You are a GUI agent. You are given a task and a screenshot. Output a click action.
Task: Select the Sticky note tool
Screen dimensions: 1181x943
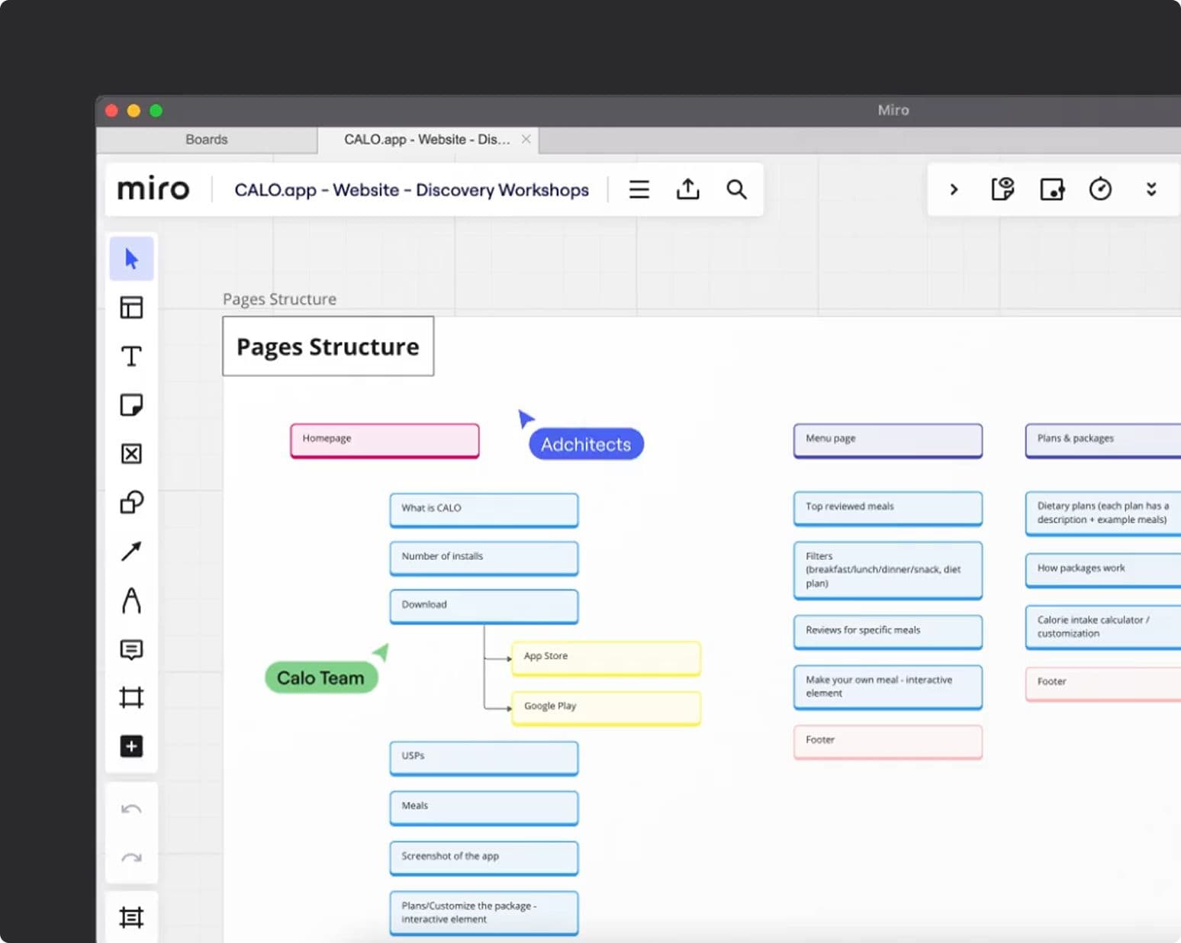click(131, 405)
